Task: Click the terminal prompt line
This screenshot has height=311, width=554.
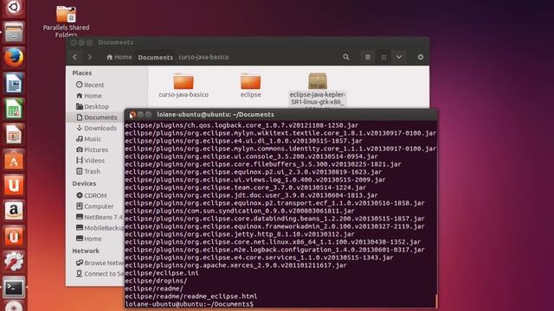Action: coord(190,304)
